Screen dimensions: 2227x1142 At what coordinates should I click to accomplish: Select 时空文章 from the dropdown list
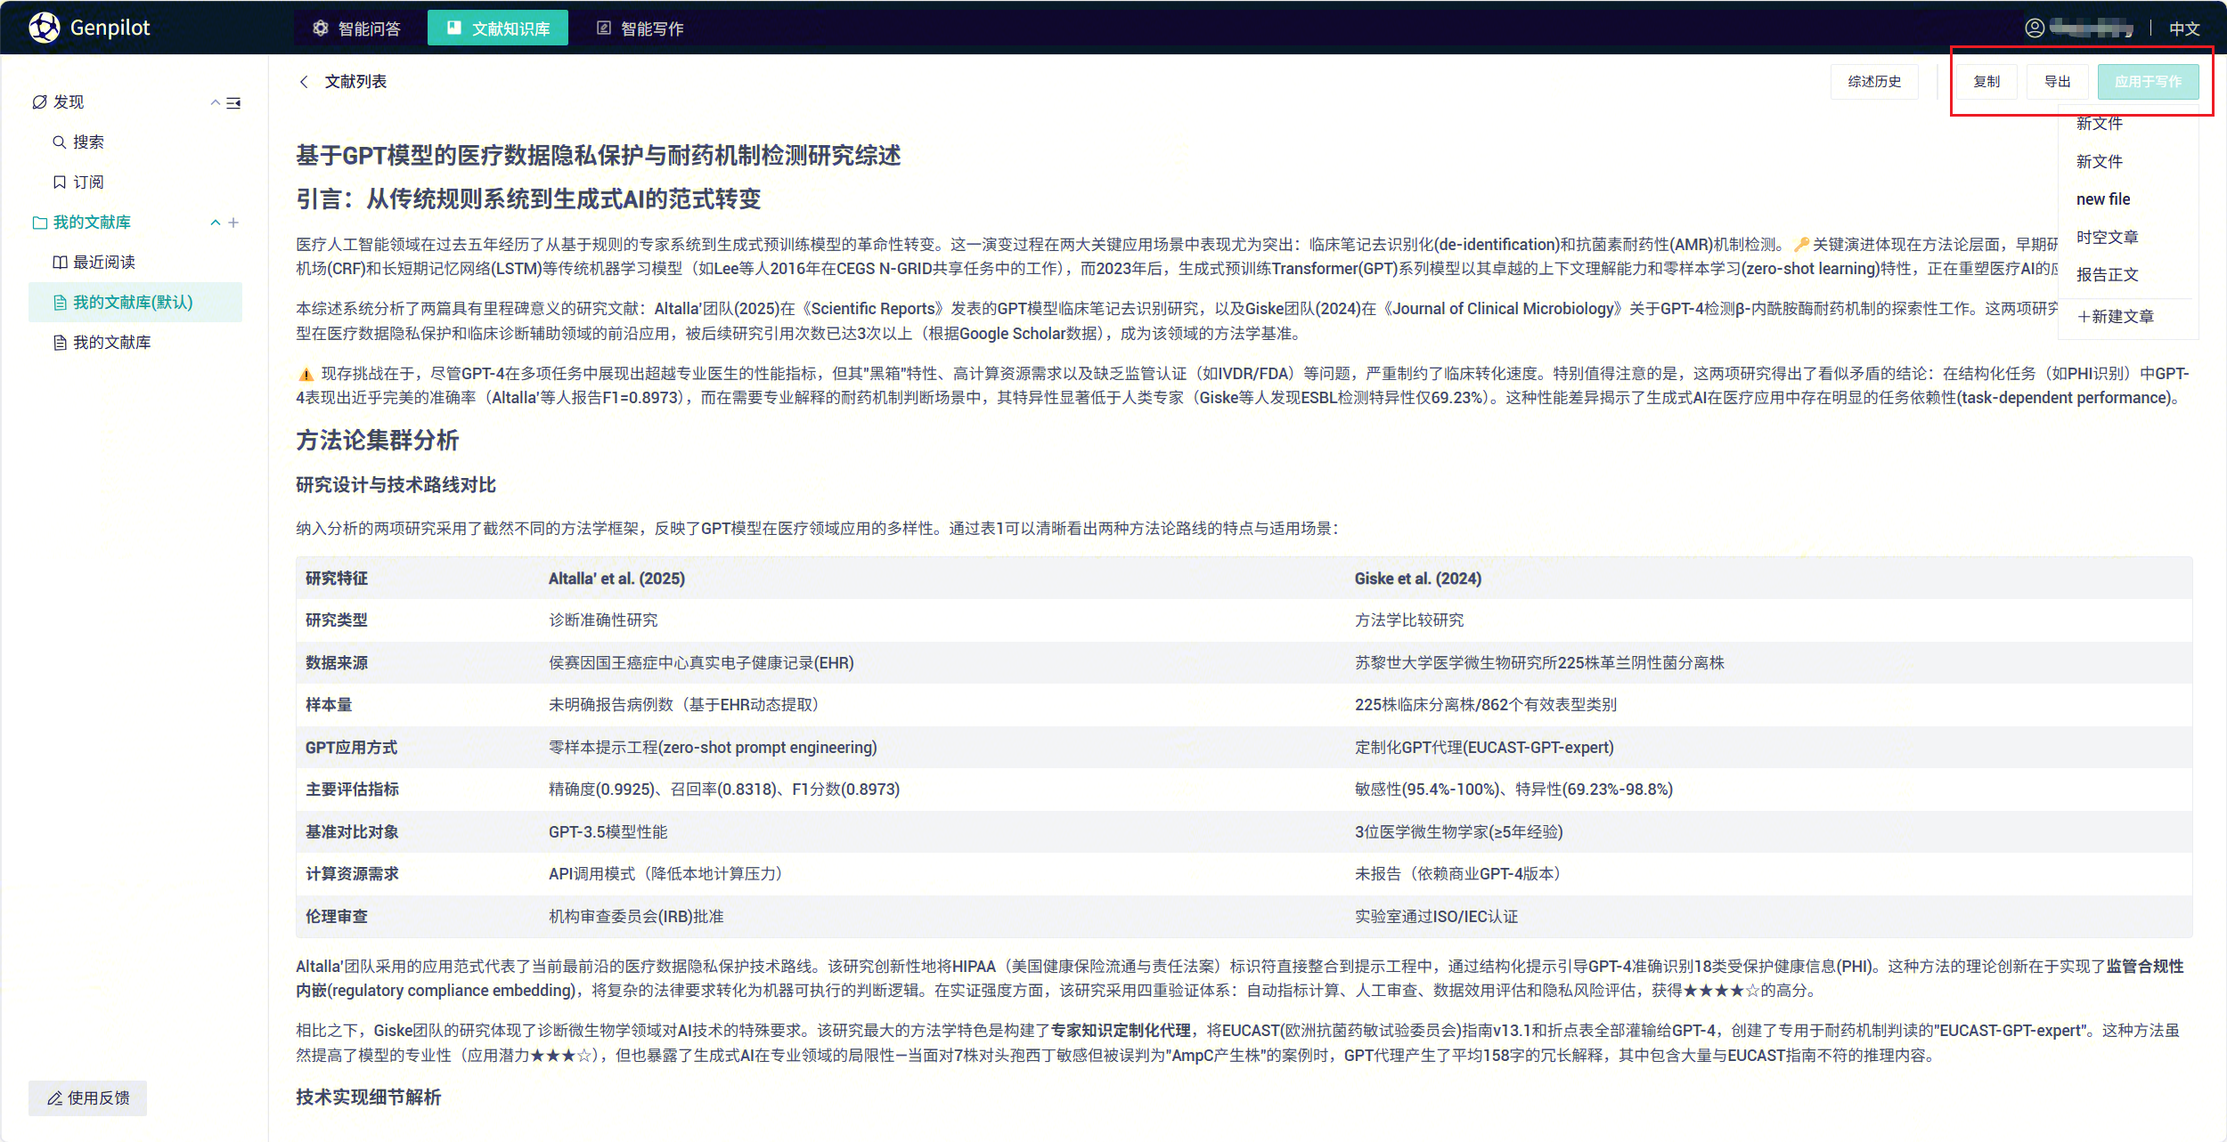[2107, 238]
